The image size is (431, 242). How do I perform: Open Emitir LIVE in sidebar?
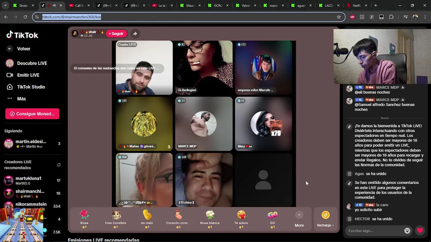click(x=23, y=75)
